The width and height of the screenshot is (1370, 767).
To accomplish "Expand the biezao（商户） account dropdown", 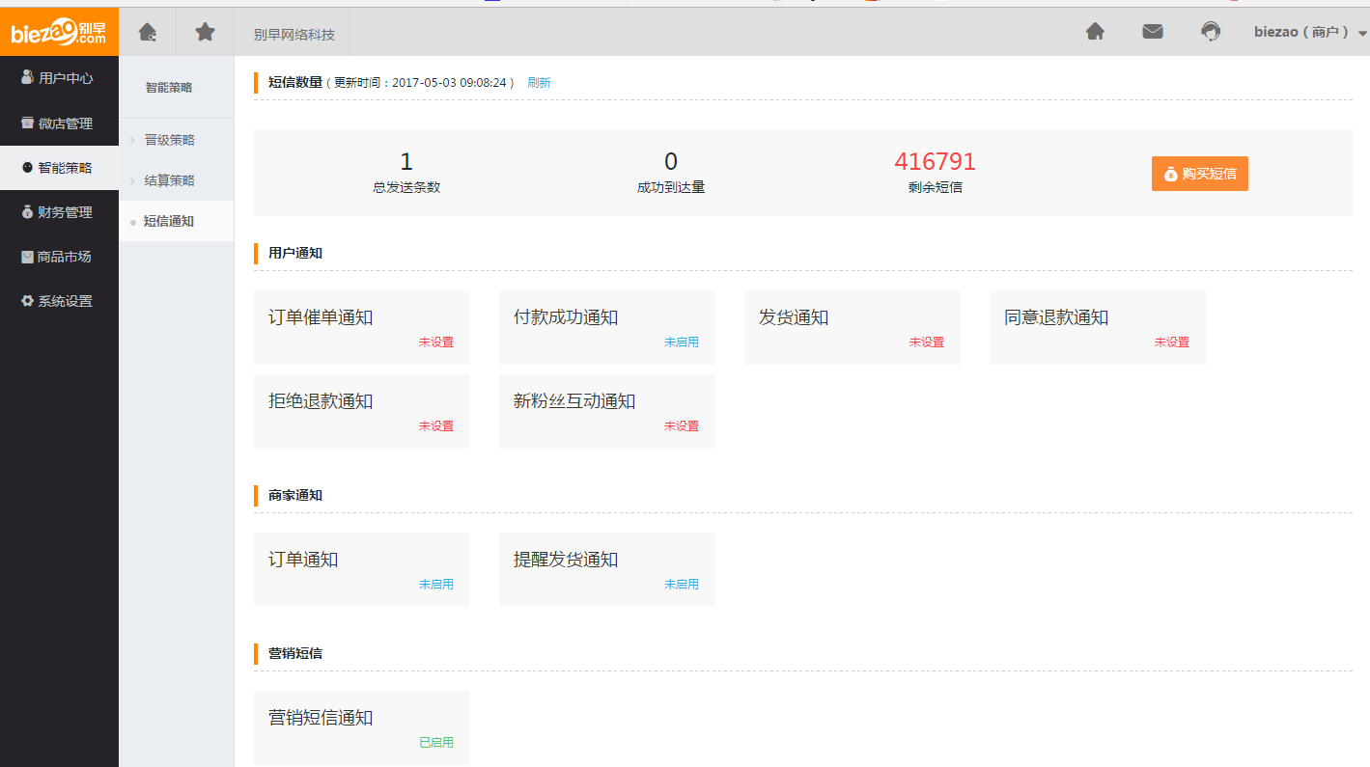I will [x=1310, y=33].
